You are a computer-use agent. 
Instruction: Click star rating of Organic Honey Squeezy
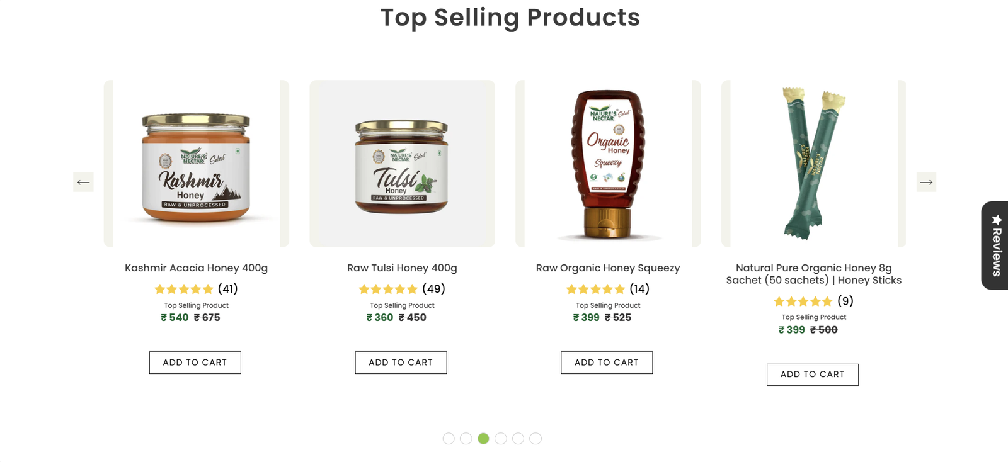[x=595, y=289]
